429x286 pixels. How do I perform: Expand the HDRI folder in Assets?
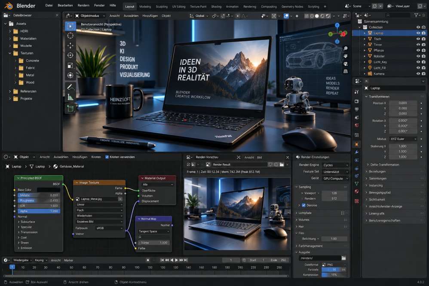coord(10,31)
